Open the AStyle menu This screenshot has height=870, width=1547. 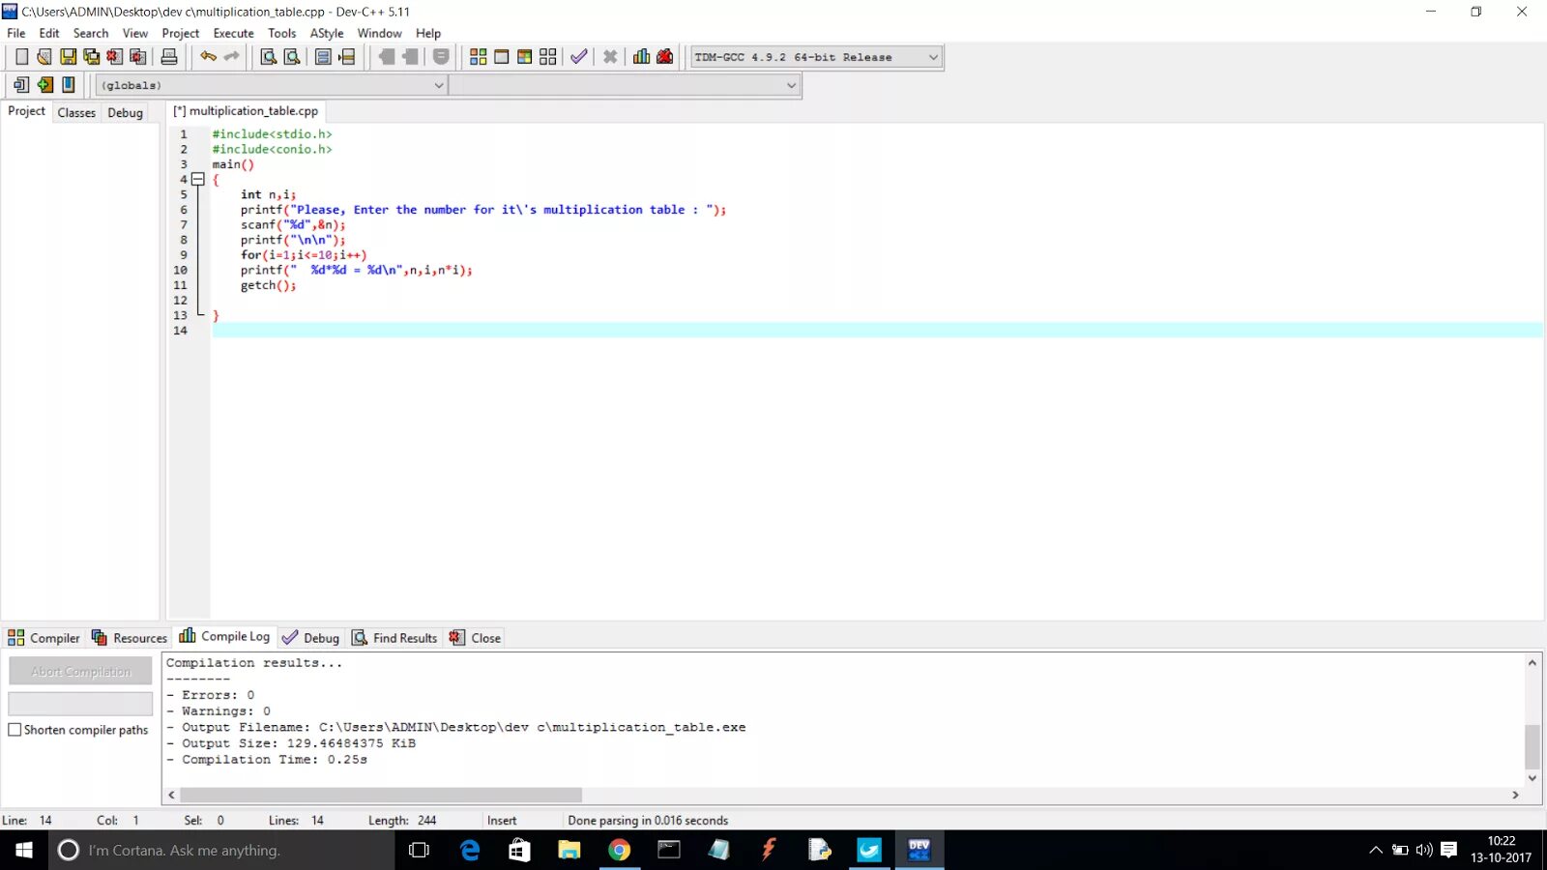pos(327,33)
